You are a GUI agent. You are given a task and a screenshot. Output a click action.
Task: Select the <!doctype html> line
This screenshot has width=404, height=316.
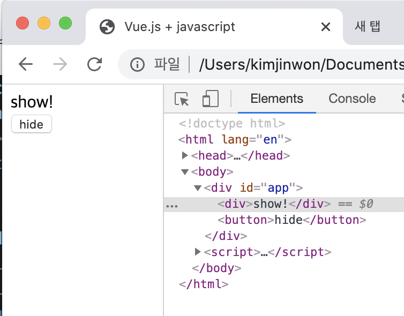tap(232, 124)
